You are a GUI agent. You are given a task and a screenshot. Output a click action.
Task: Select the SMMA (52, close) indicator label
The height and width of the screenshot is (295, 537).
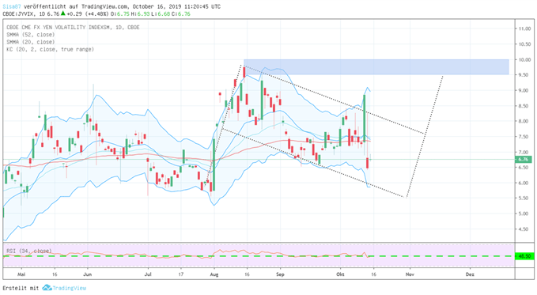pos(31,35)
